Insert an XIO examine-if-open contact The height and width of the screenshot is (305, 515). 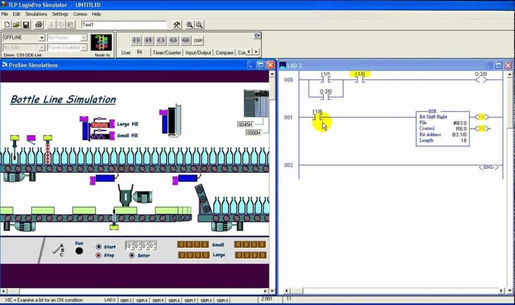tap(148, 40)
